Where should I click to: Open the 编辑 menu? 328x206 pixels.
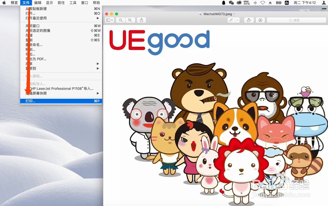pos(38,3)
